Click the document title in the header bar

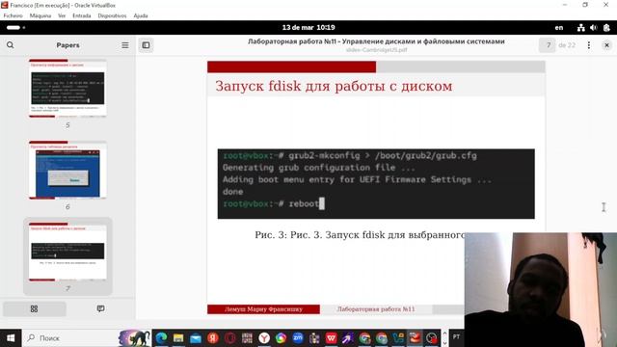(x=376, y=41)
